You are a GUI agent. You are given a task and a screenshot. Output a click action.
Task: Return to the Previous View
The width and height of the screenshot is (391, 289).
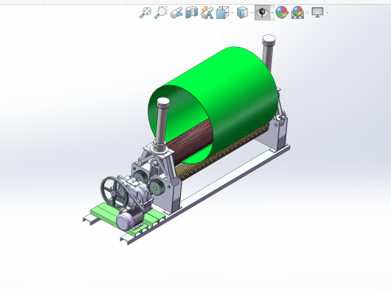pos(176,13)
